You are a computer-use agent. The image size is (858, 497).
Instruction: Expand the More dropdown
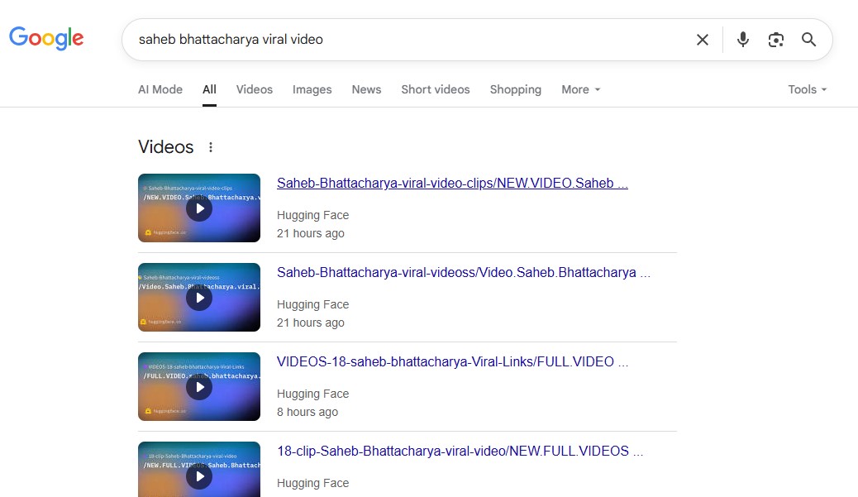(x=580, y=89)
